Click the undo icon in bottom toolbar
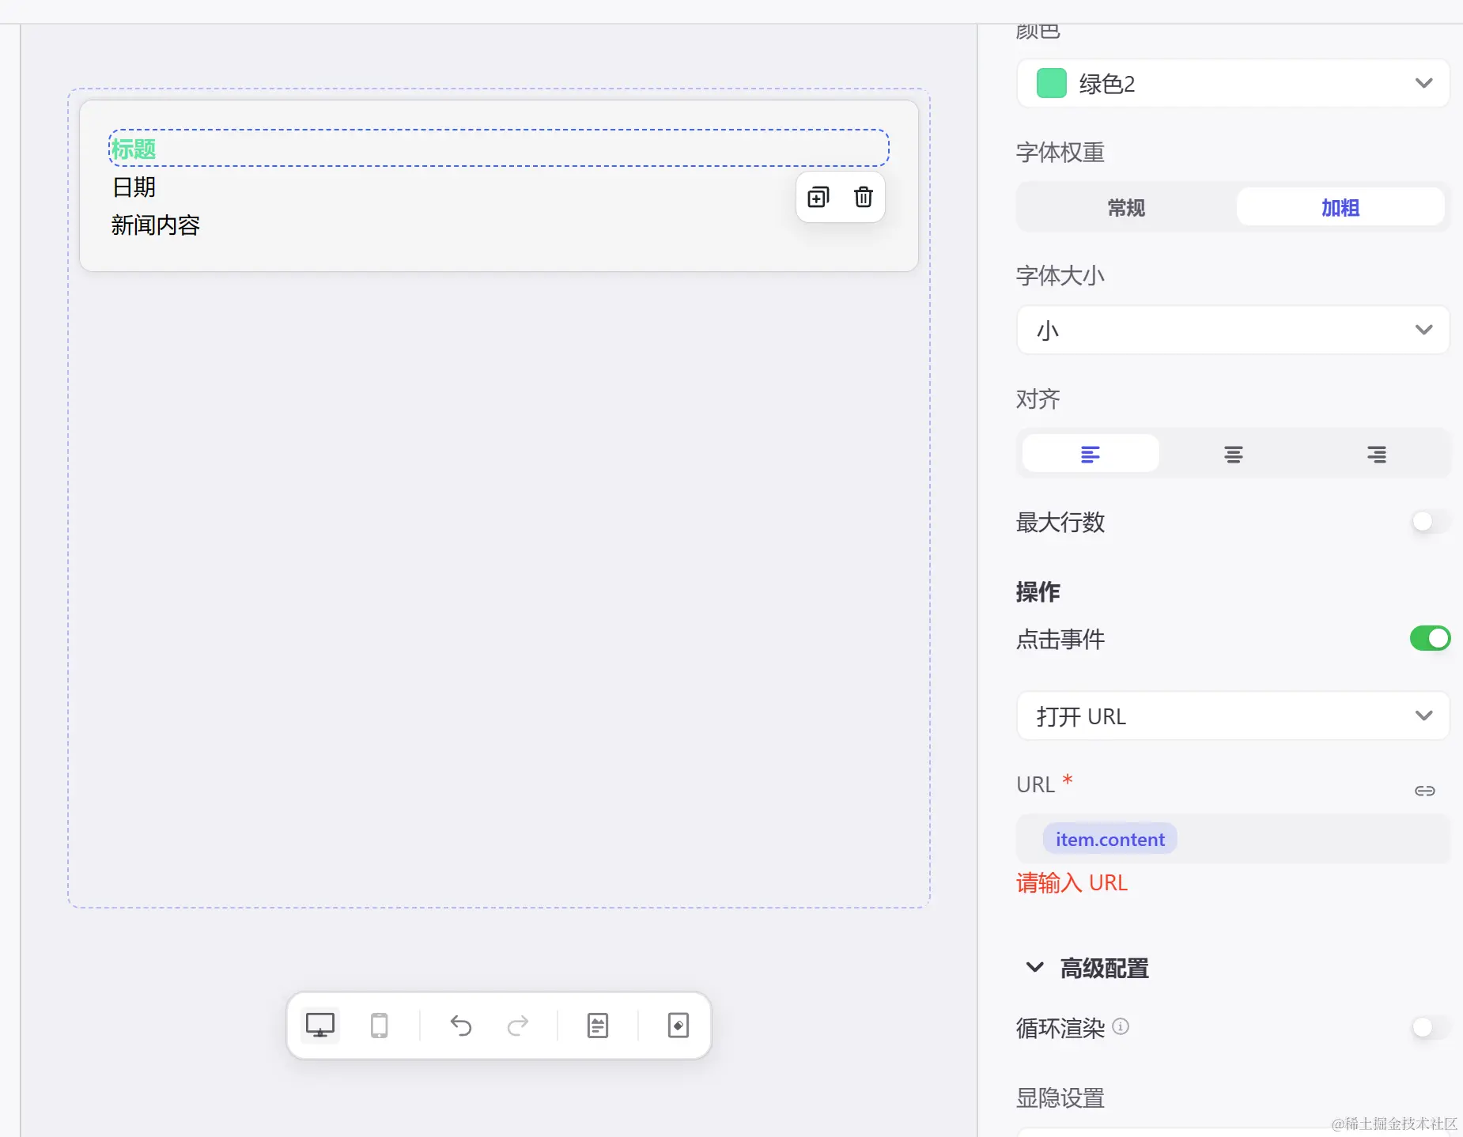The image size is (1463, 1137). pos(460,1026)
